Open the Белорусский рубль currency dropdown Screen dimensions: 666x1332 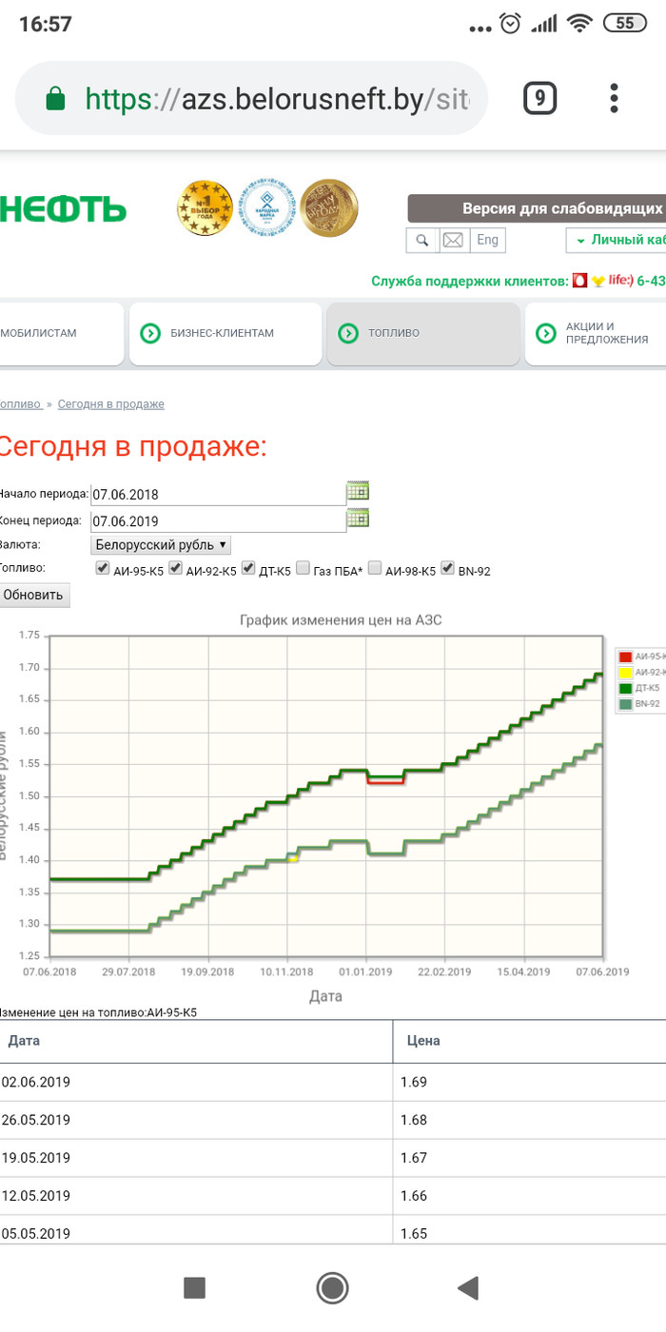[x=161, y=545]
